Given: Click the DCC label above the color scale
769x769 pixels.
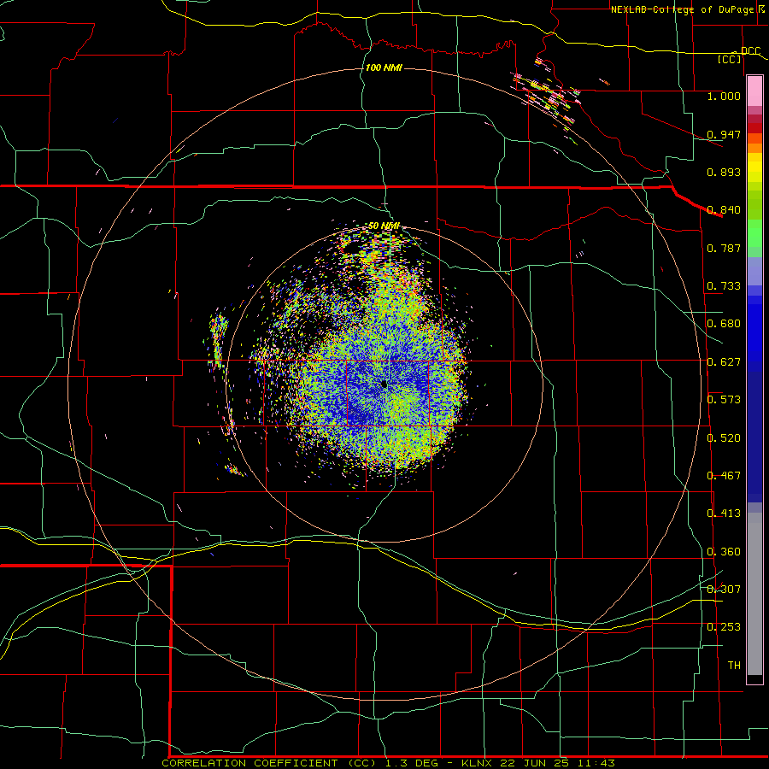Looking at the screenshot, I should click(750, 50).
